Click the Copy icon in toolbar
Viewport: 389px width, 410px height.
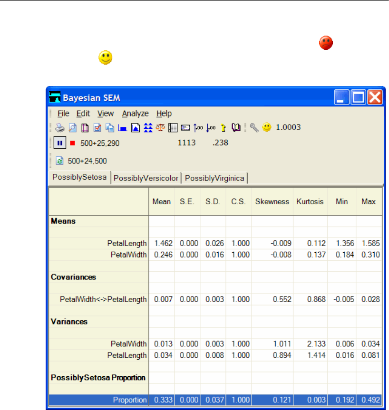pos(110,128)
